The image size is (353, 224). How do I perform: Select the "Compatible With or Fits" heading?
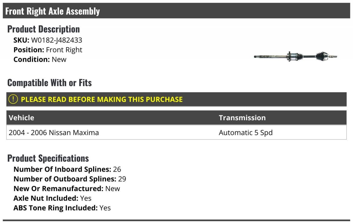[x=49, y=83]
